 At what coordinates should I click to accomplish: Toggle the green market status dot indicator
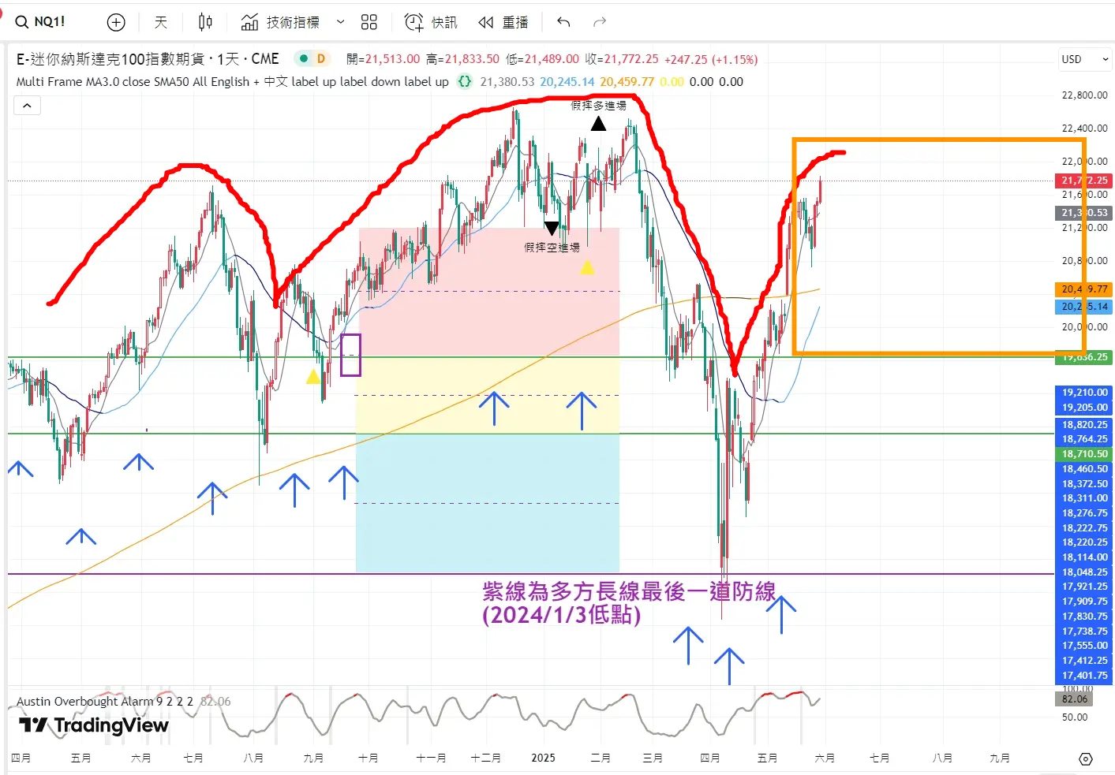click(303, 58)
